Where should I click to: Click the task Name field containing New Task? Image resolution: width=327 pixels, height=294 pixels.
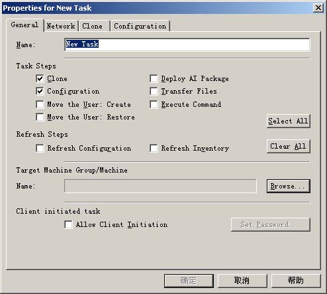coord(187,44)
